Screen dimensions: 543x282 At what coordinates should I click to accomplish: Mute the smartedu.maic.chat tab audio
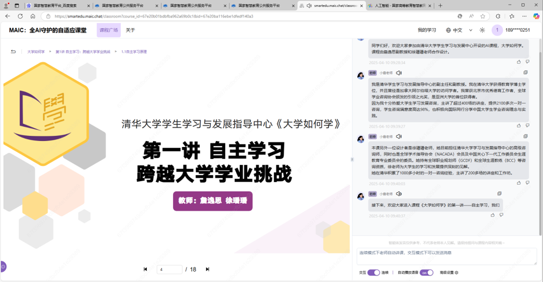pyautogui.click(x=309, y=6)
